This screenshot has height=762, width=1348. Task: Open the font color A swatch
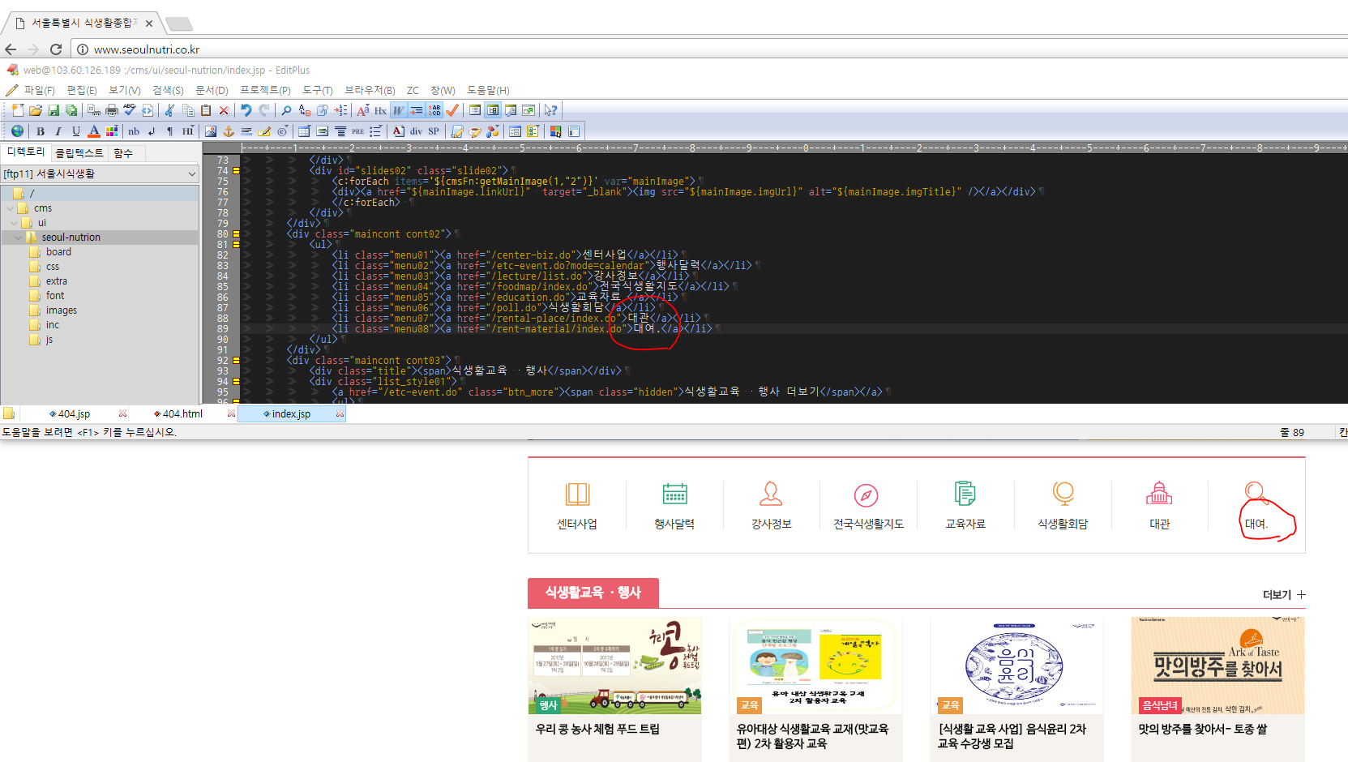click(94, 131)
